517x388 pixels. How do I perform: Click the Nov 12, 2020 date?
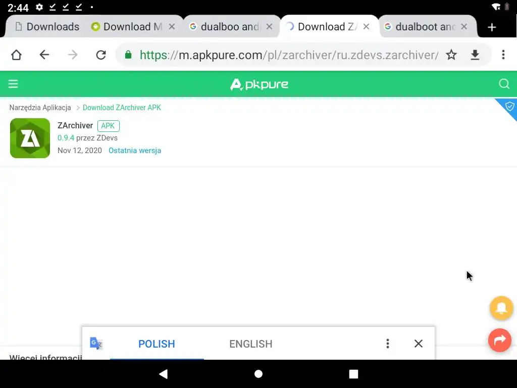(79, 151)
